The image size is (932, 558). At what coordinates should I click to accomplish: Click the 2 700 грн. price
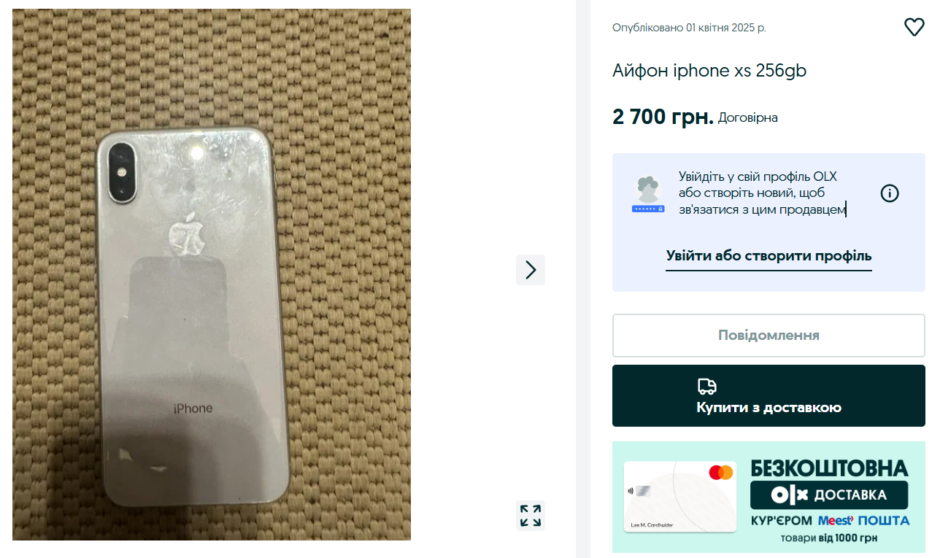pyautogui.click(x=663, y=117)
